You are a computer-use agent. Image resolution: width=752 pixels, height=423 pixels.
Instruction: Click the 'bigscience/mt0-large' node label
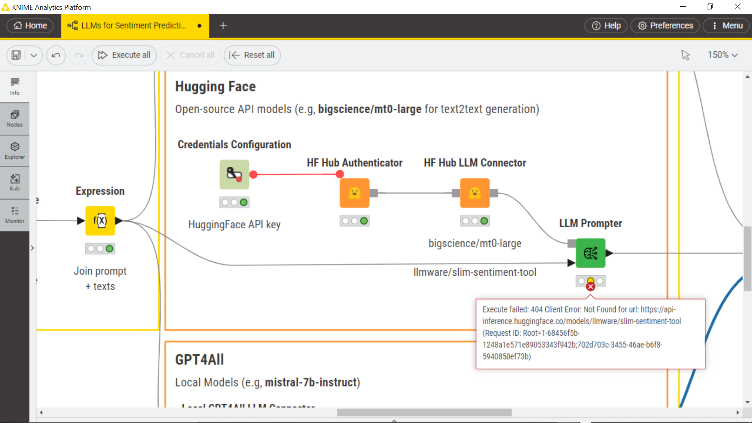point(475,243)
